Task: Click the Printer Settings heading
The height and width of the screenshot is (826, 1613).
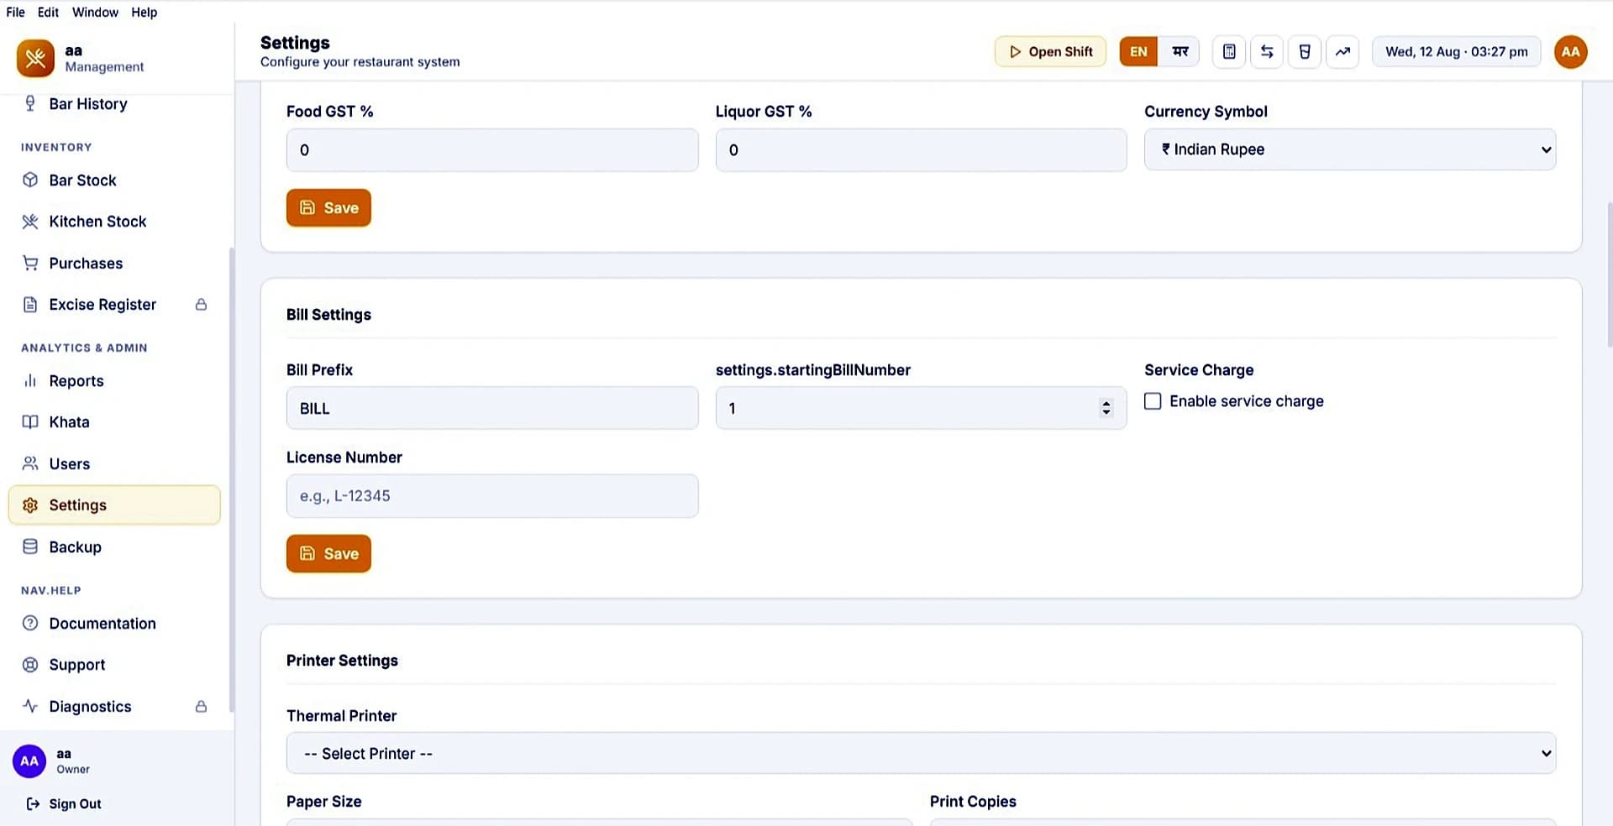Action: pyautogui.click(x=342, y=661)
